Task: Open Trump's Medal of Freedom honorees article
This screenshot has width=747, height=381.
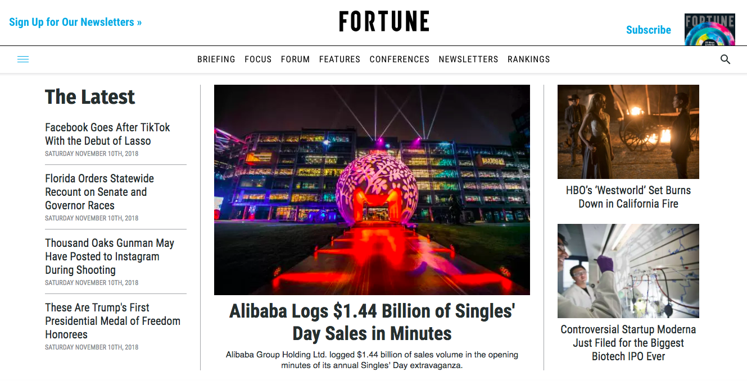Action: click(112, 320)
